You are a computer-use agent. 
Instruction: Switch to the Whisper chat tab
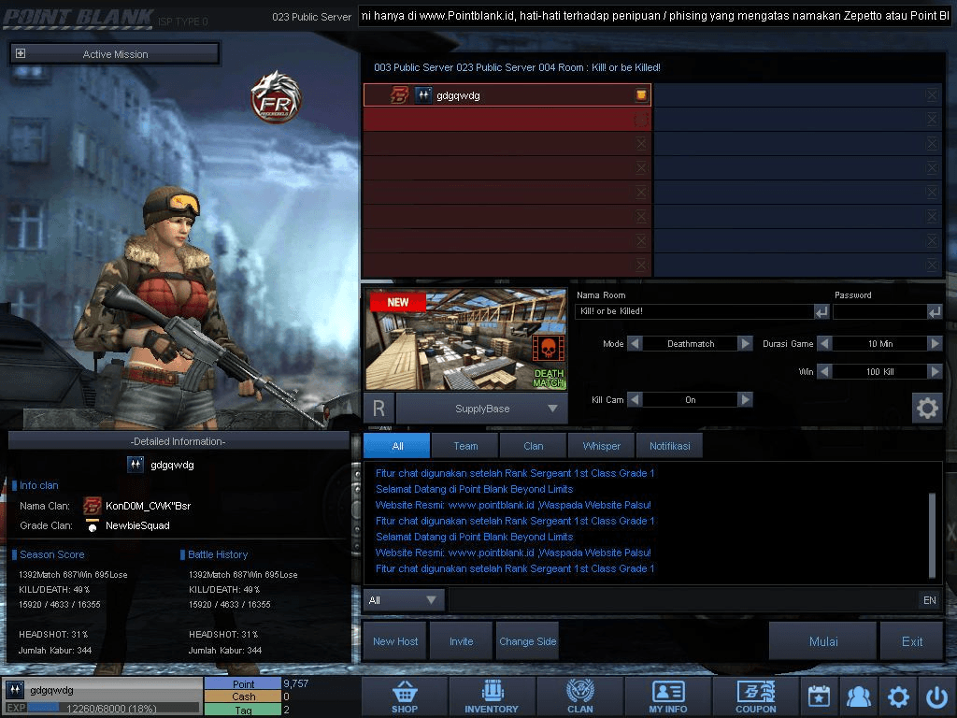(602, 446)
